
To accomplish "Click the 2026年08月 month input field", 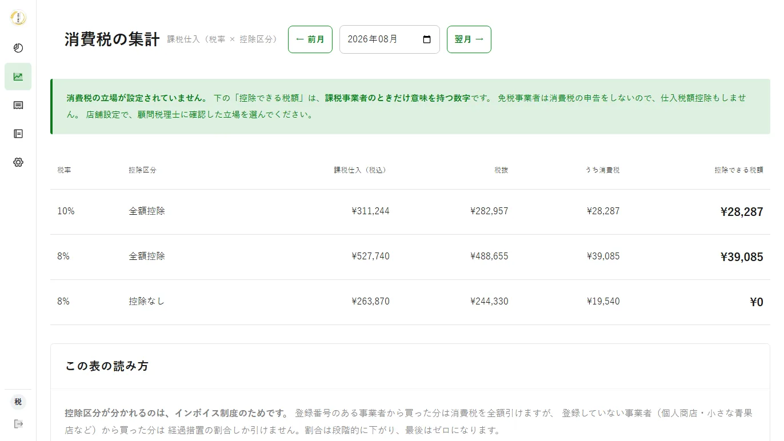I will click(390, 39).
